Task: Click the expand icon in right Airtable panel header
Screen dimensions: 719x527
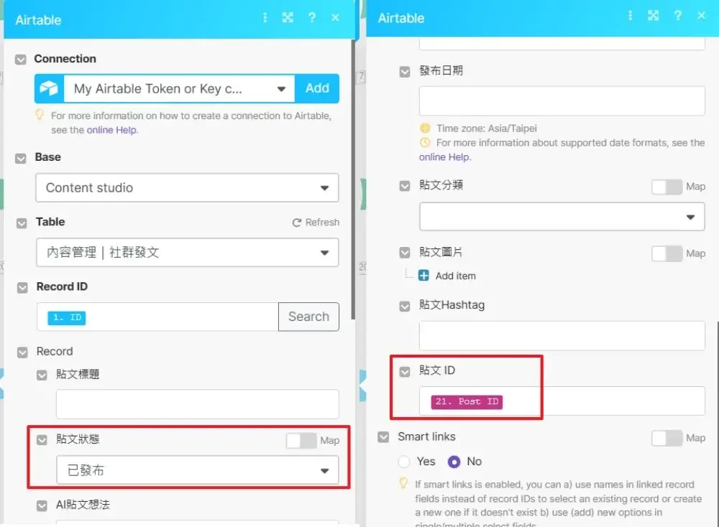Action: (653, 15)
